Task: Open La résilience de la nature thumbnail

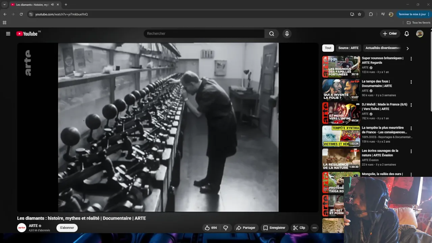Action: [341, 159]
